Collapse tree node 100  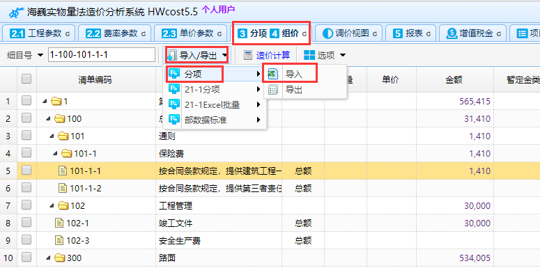(x=49, y=119)
